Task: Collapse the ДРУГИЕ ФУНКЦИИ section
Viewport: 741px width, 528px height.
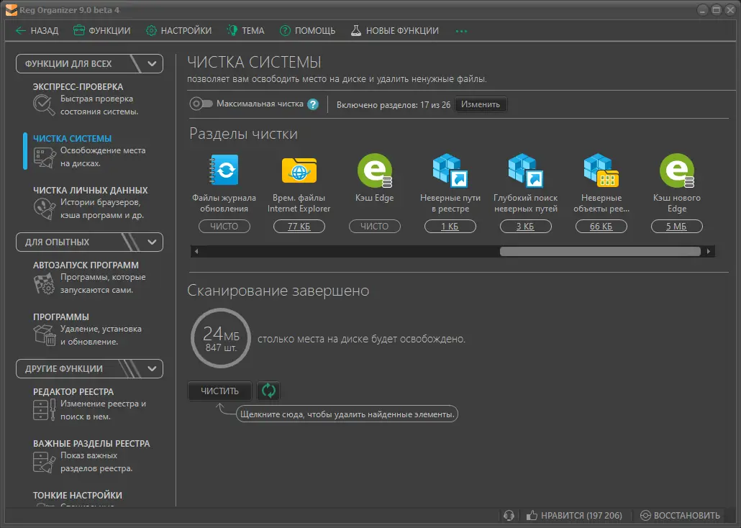Action: 152,369
